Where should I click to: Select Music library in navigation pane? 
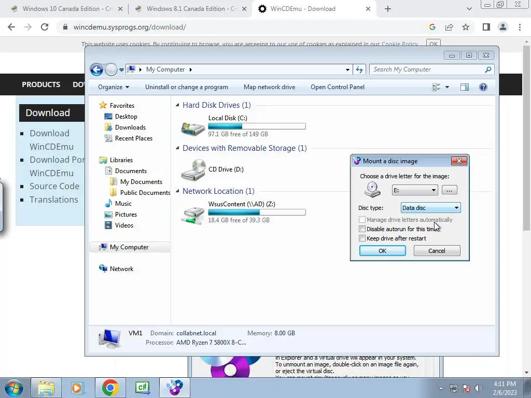tap(118, 203)
